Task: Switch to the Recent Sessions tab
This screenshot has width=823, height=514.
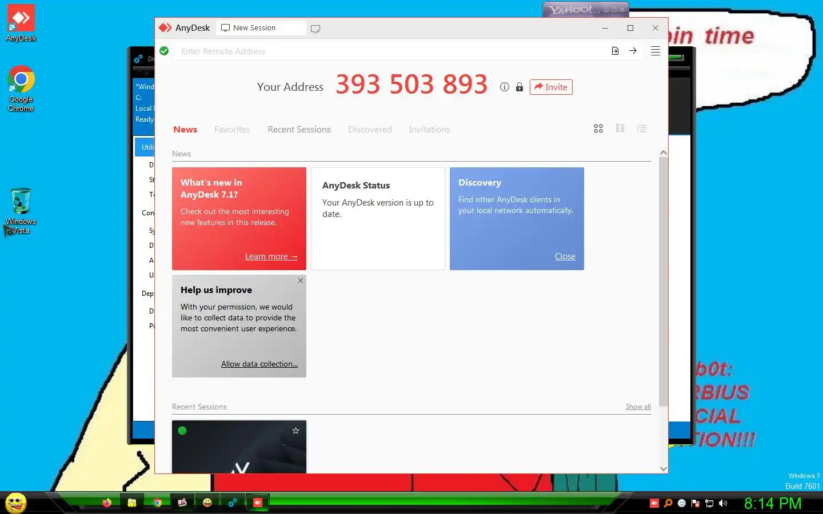Action: click(x=299, y=130)
